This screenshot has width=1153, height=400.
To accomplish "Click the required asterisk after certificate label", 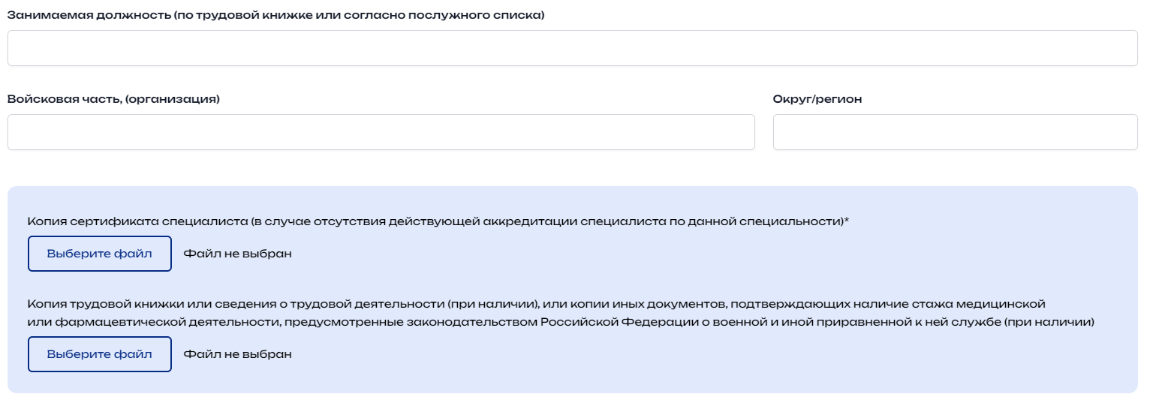I will click(856, 221).
